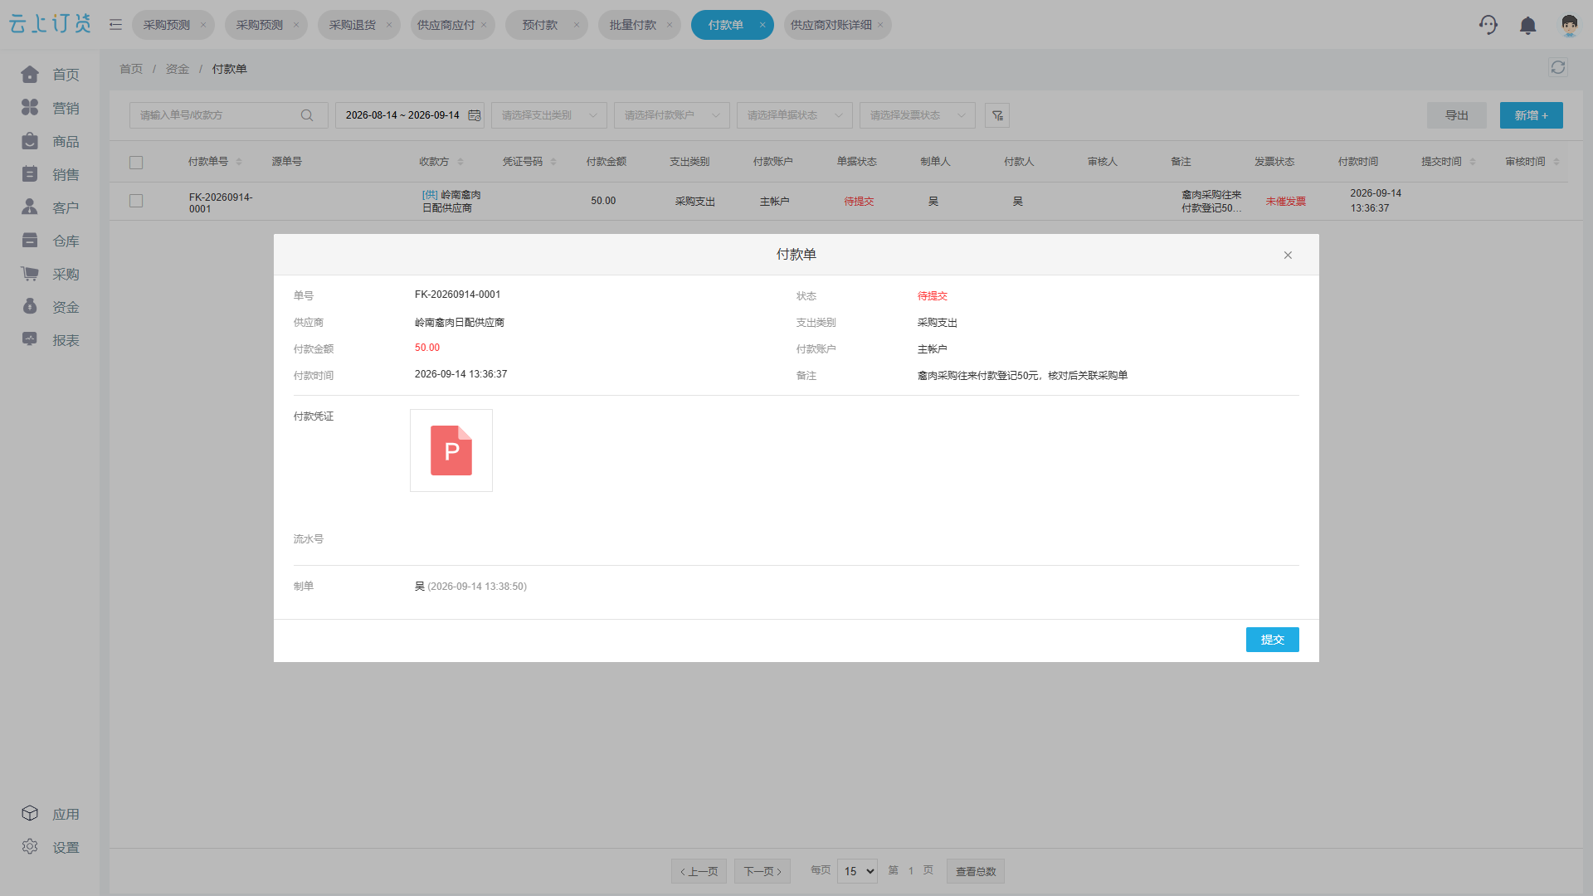This screenshot has width=1593, height=896.
Task: Expand 请选择付款账户 dropdown
Action: (672, 115)
